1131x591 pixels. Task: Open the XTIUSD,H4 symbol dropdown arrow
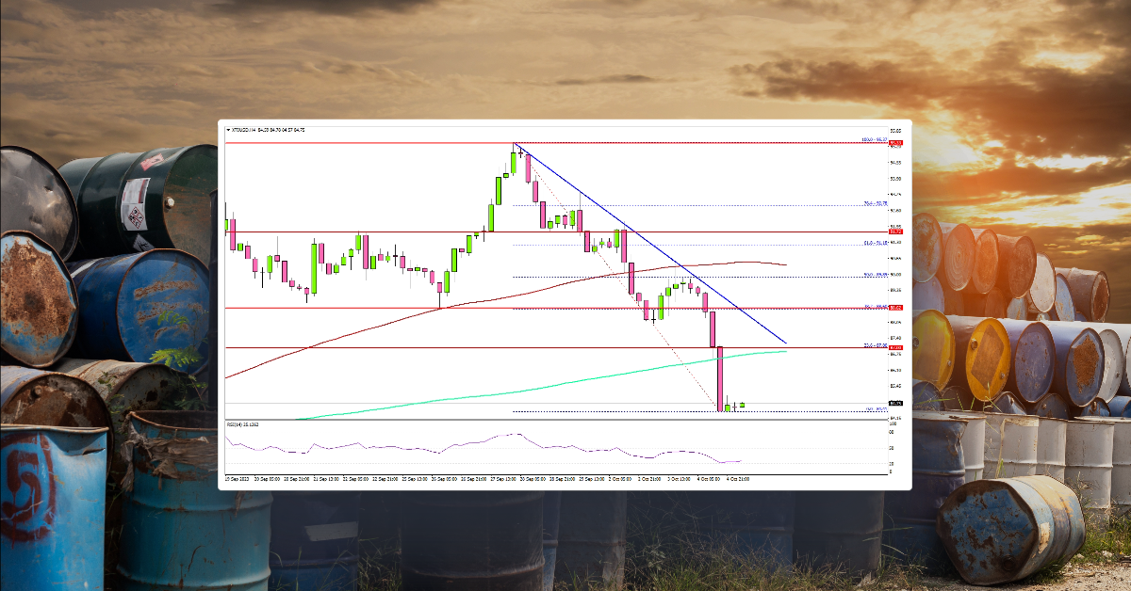pyautogui.click(x=227, y=130)
